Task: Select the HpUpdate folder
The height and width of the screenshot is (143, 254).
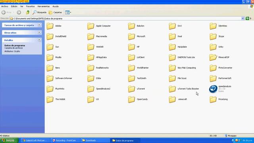Action: tap(178, 47)
